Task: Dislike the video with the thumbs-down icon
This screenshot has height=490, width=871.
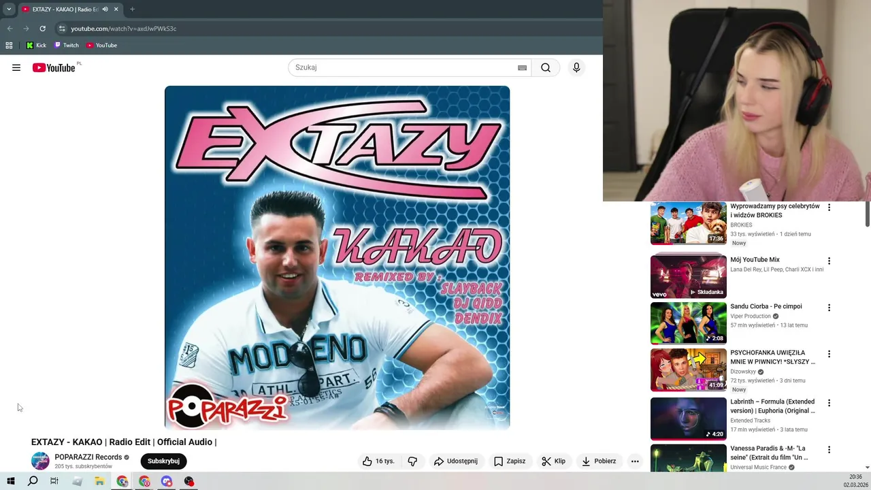Action: (412, 461)
